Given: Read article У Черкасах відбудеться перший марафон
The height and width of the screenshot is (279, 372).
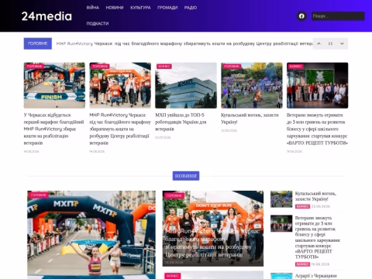Looking at the screenshot, I should (x=53, y=129).
